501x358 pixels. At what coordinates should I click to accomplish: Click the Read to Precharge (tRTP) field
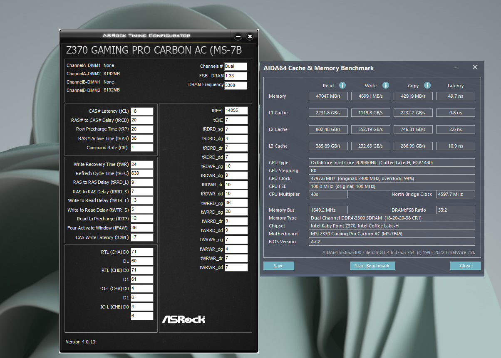pyautogui.click(x=142, y=219)
